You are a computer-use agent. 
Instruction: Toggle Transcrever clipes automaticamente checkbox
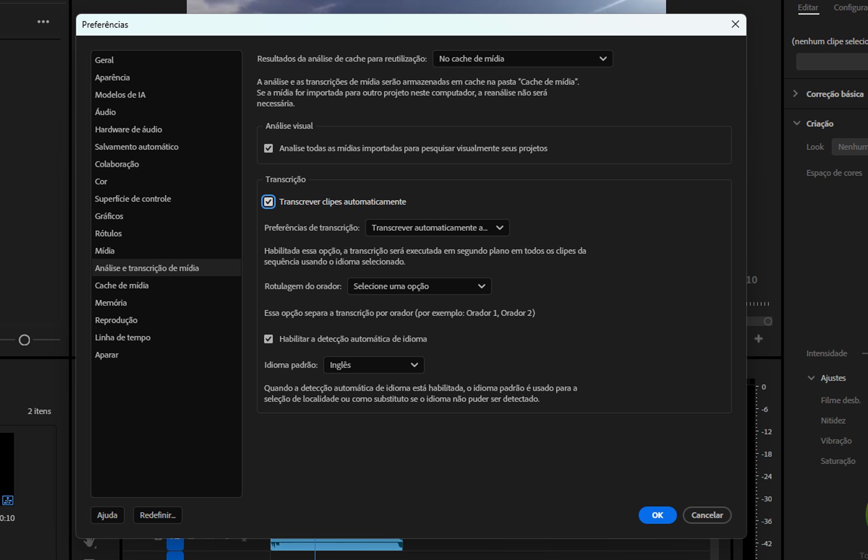269,202
